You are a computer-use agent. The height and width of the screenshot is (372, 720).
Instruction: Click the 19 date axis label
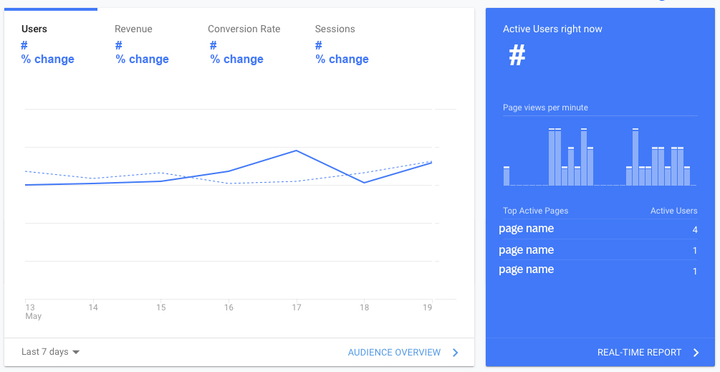pyautogui.click(x=427, y=307)
